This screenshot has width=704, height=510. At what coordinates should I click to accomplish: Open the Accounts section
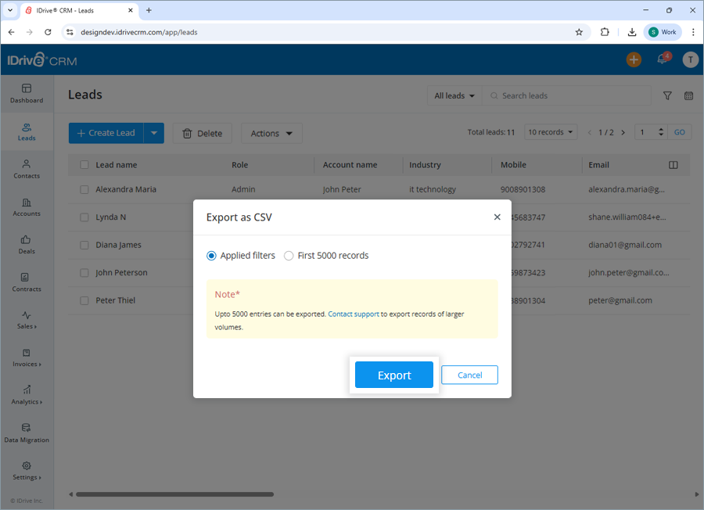[26, 207]
